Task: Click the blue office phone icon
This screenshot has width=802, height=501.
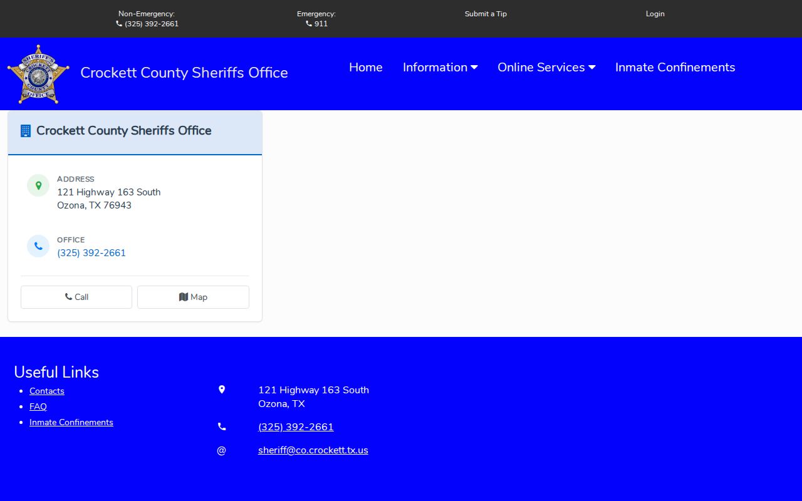Action: [x=38, y=246]
